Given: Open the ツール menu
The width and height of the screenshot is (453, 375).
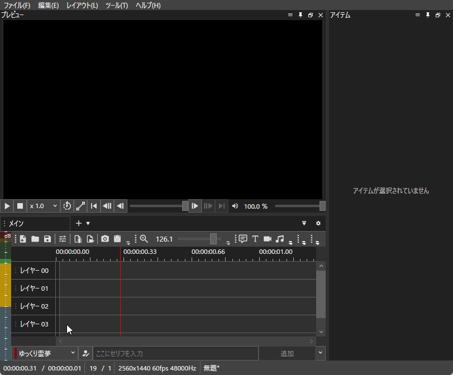Looking at the screenshot, I should [x=116, y=4].
